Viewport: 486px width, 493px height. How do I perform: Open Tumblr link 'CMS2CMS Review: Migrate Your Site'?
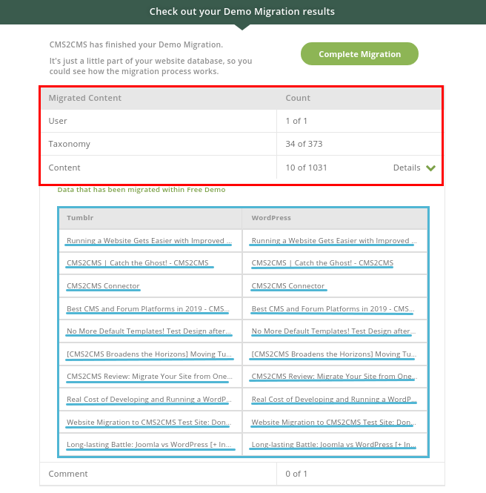(x=150, y=377)
